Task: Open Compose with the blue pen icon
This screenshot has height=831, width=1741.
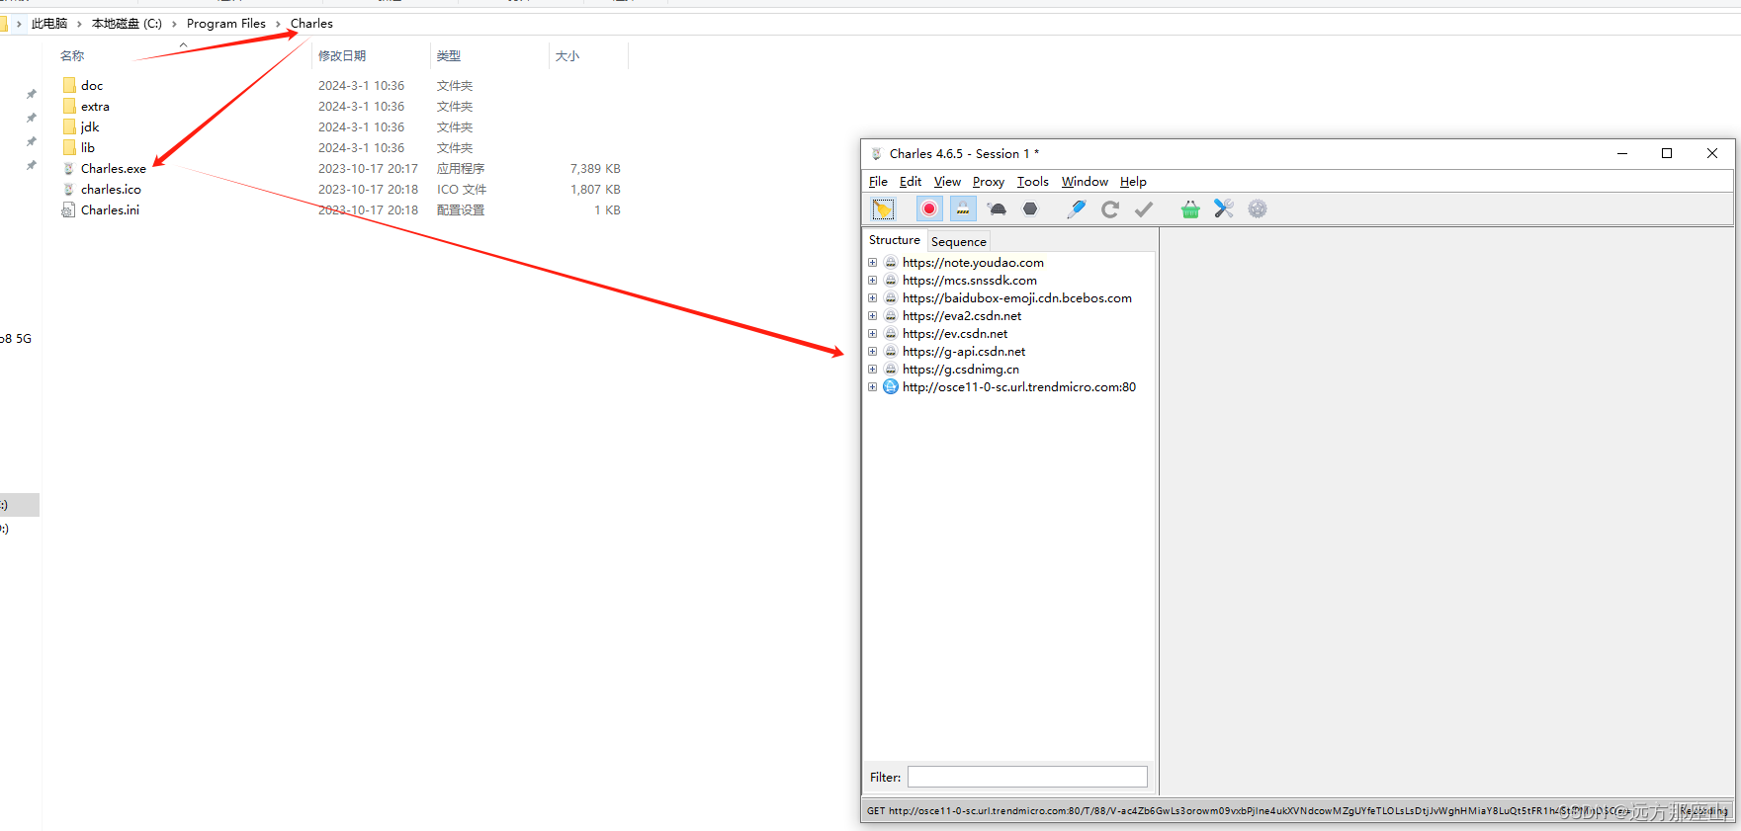Action: (x=1077, y=208)
